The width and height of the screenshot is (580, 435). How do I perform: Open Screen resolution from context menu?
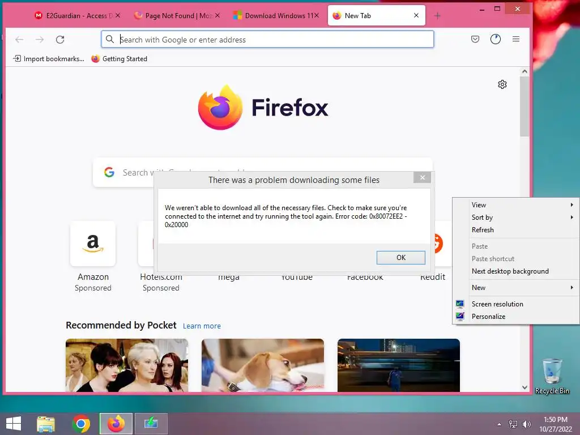(x=516, y=304)
